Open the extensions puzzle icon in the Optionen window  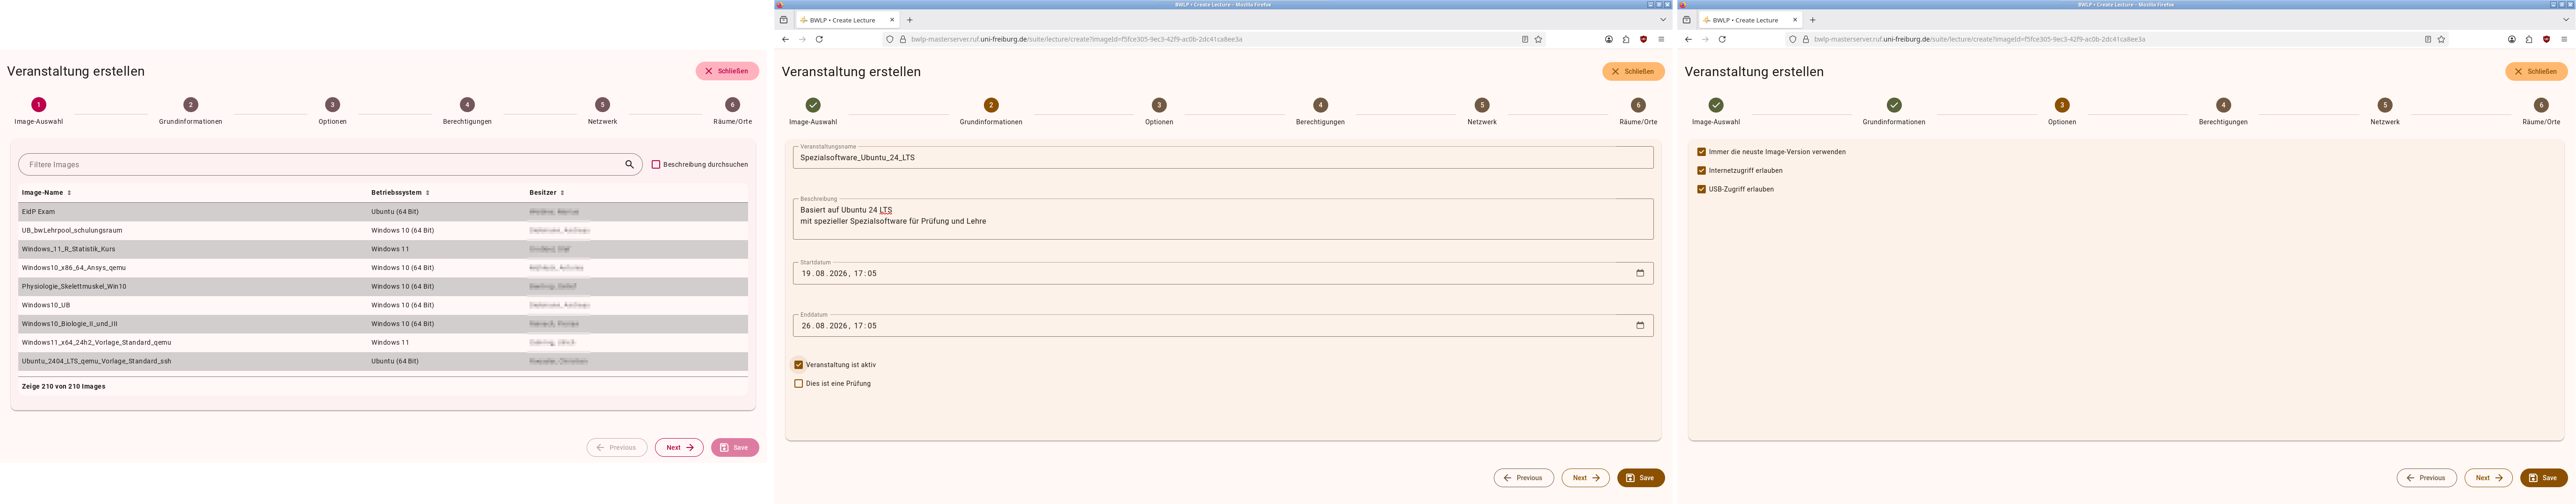2529,39
